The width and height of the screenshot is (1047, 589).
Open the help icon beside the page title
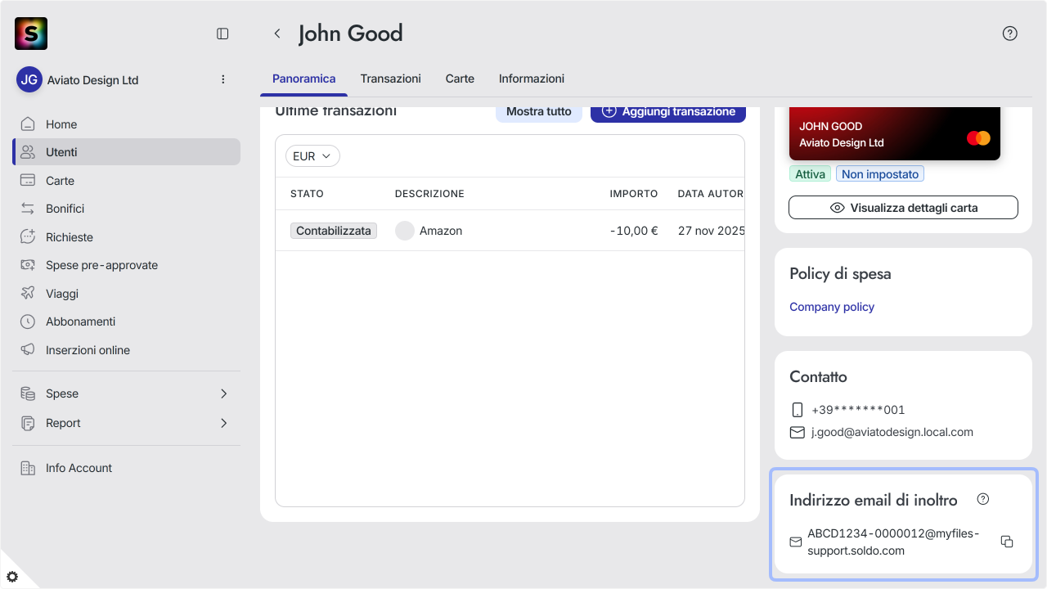(x=1010, y=34)
